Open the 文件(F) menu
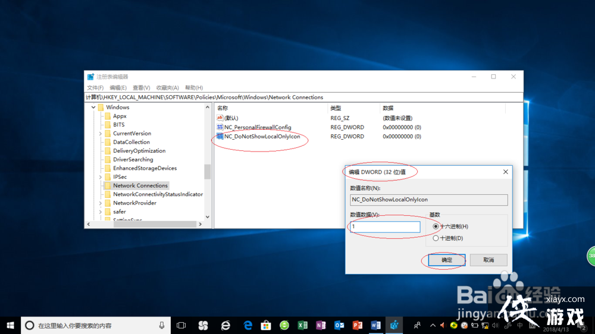Screen dimensions: 595x334 (95, 87)
